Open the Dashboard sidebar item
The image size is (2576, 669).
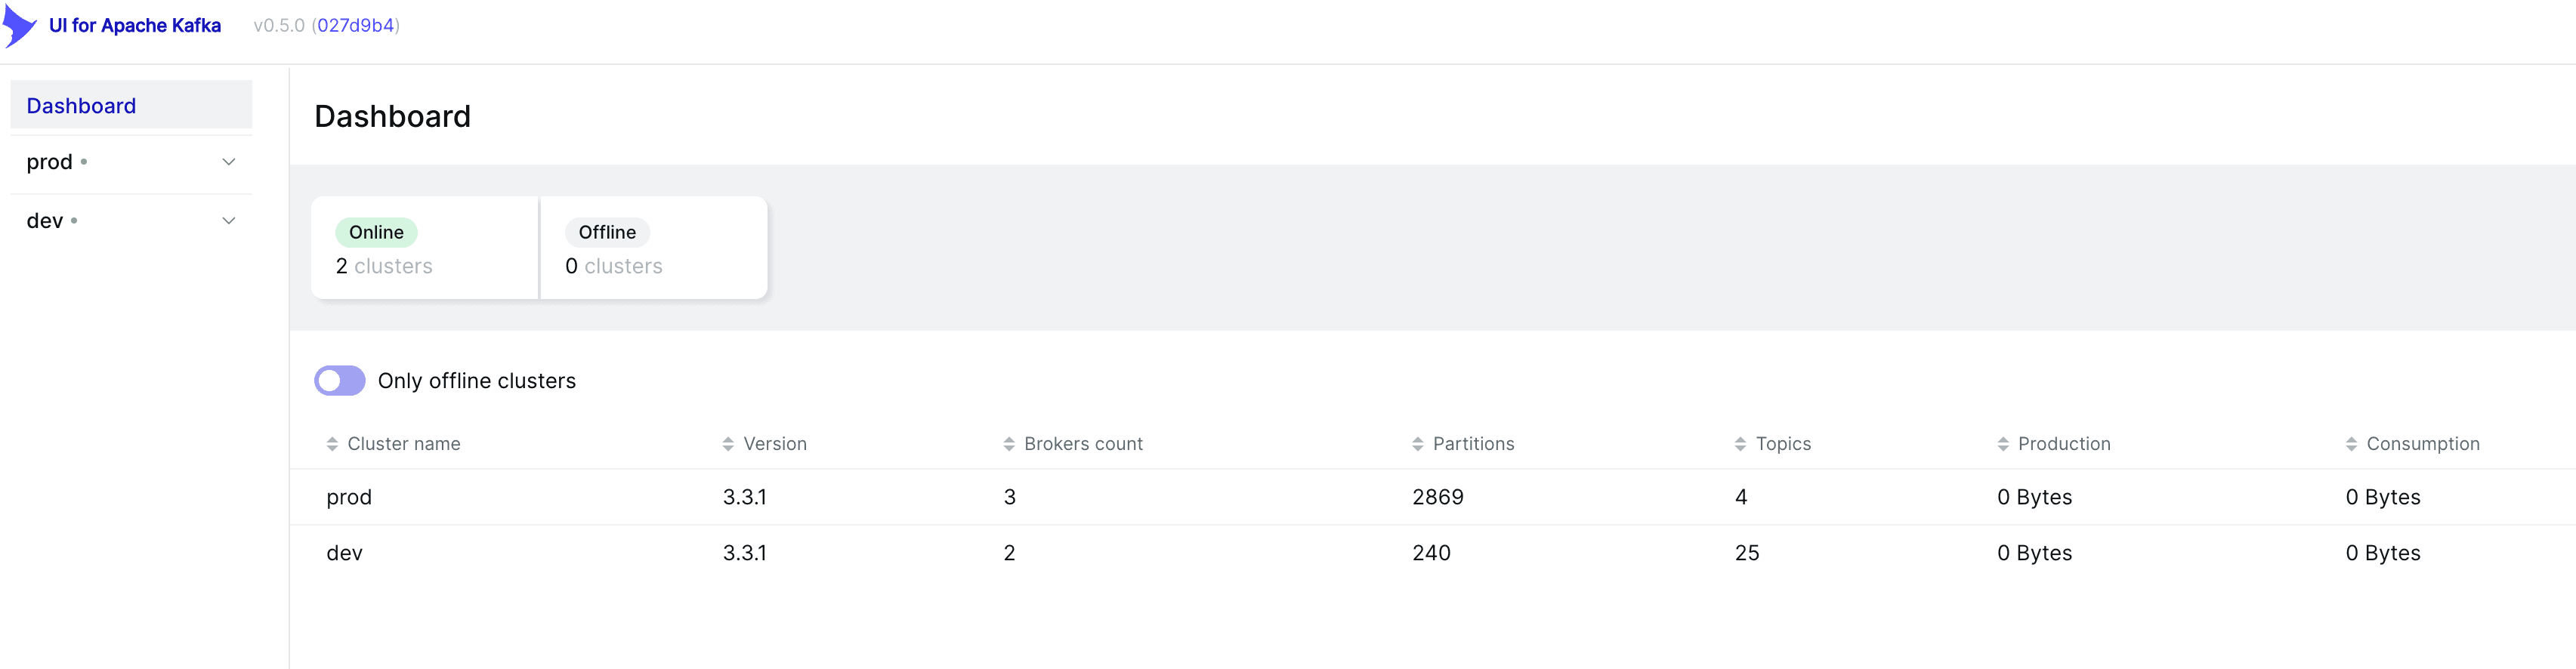pos(81,106)
